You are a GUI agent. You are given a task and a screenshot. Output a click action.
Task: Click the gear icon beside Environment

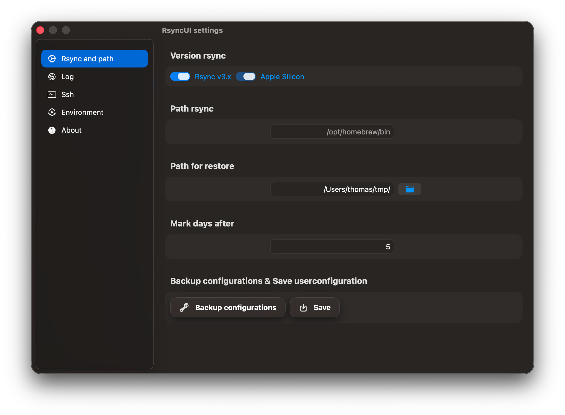click(x=52, y=112)
